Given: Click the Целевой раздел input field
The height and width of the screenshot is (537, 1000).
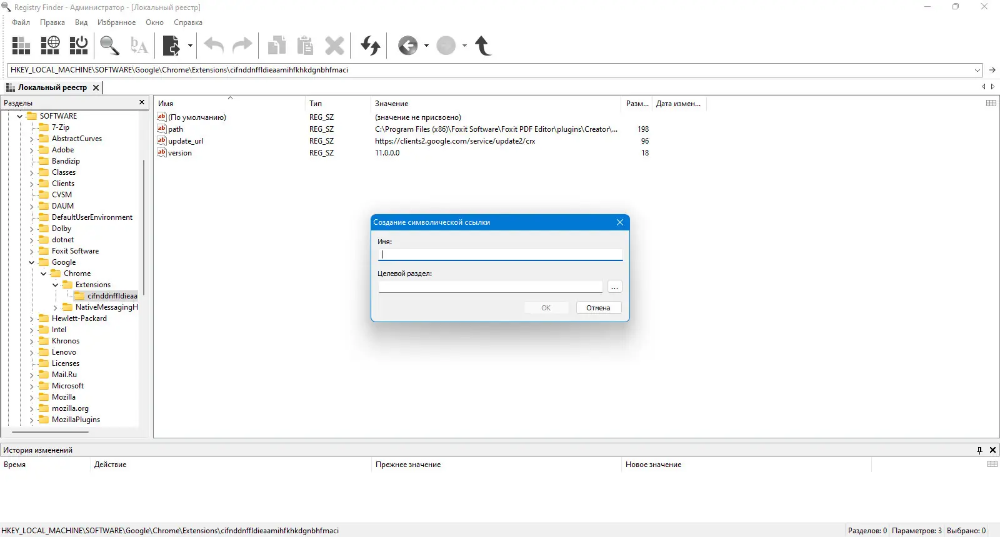Looking at the screenshot, I should (491, 287).
